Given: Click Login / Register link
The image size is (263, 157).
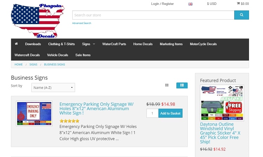Looking at the screenshot, I should tap(162, 4).
